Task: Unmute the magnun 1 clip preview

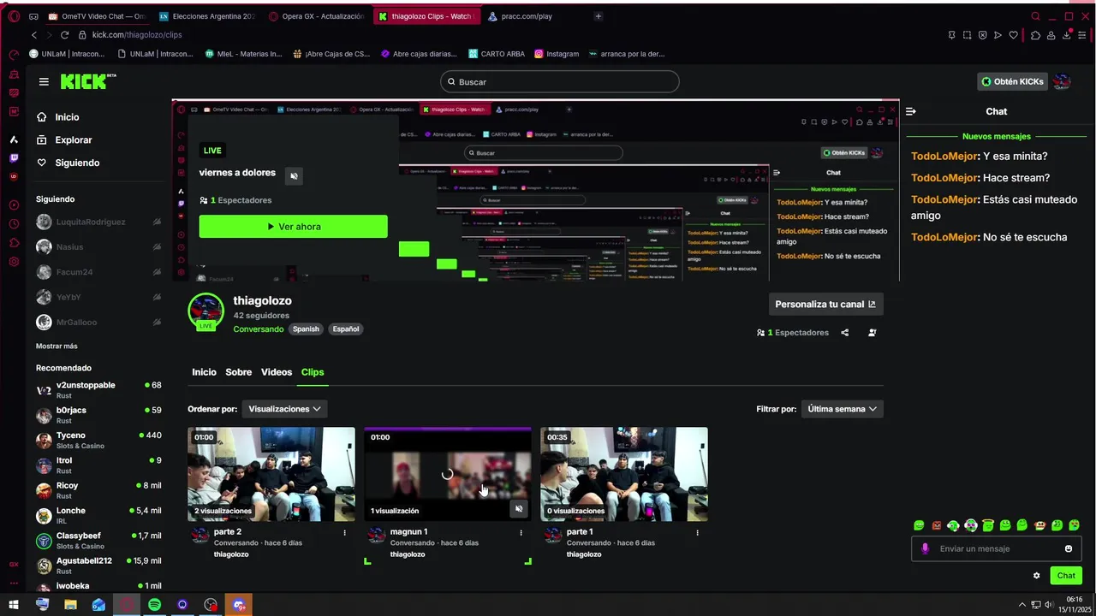Action: 519,509
